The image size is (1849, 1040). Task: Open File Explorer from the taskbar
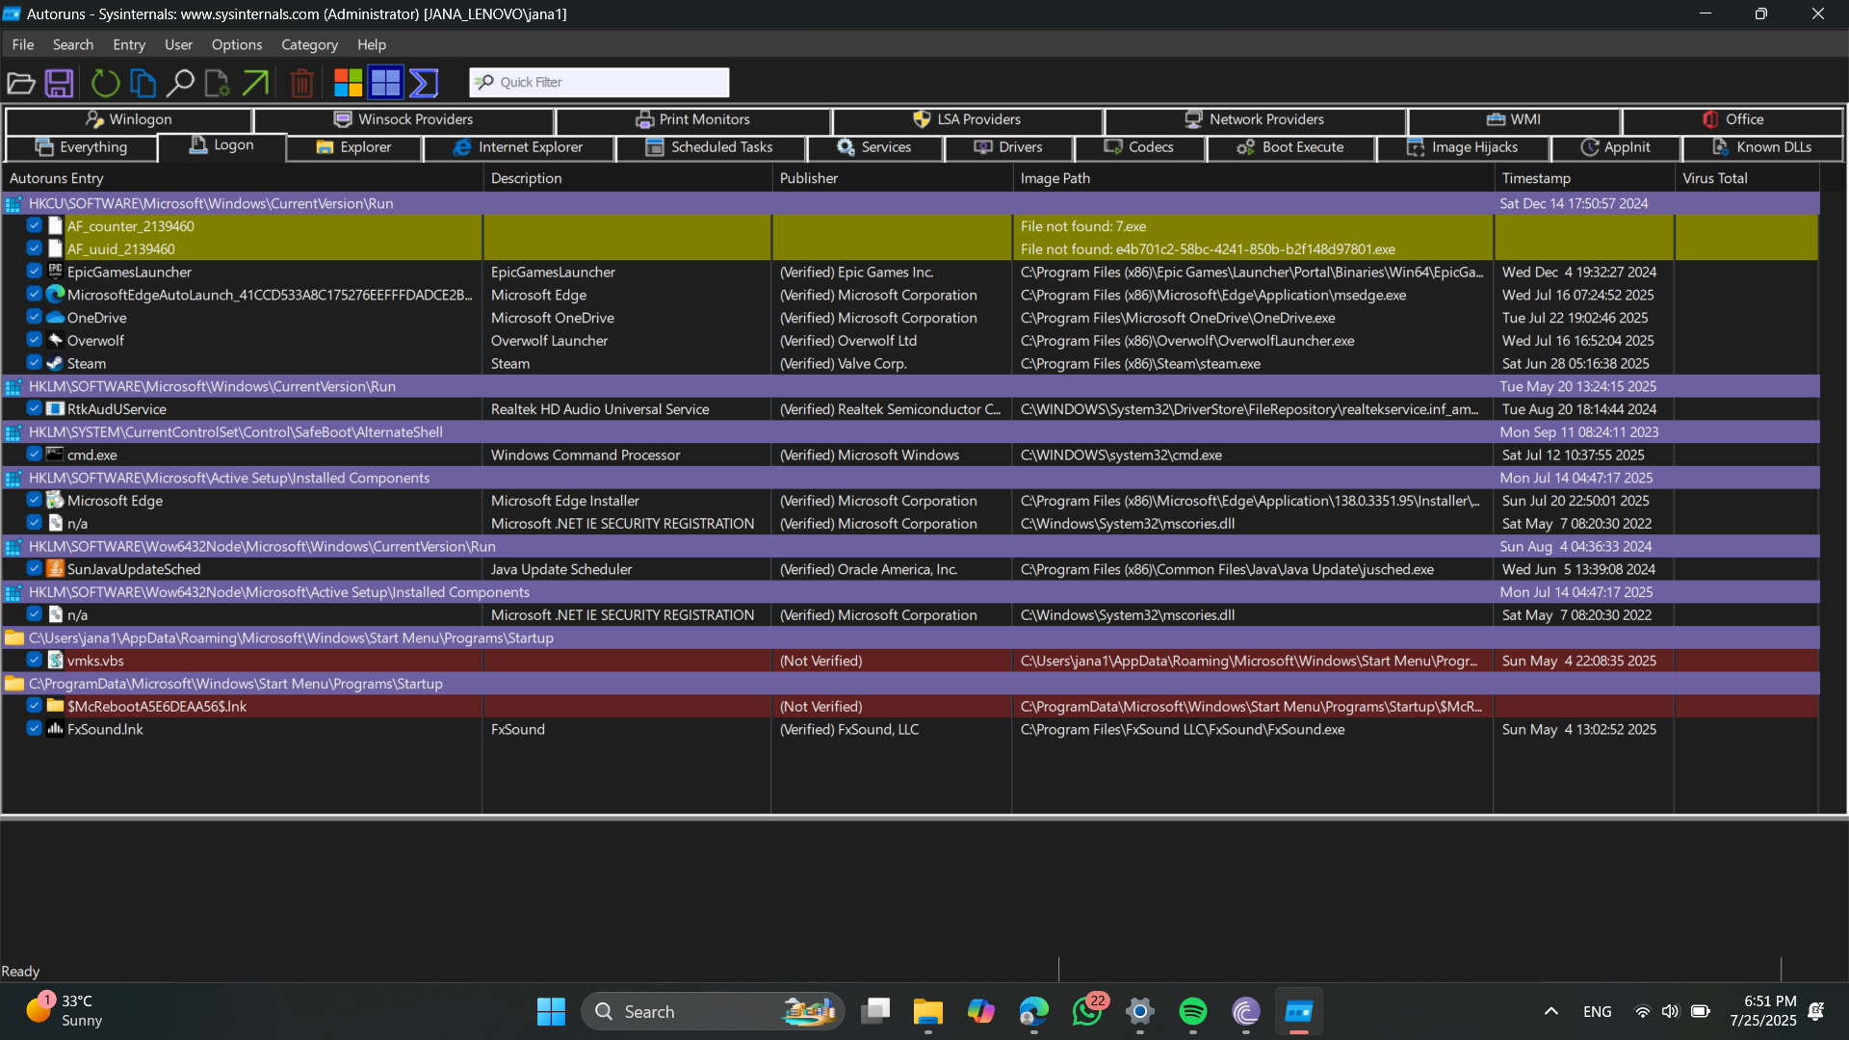[928, 1011]
